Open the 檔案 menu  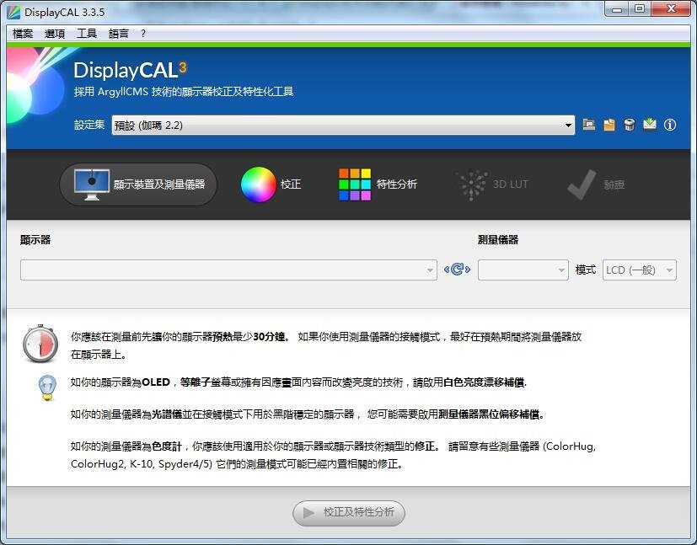pyautogui.click(x=22, y=34)
